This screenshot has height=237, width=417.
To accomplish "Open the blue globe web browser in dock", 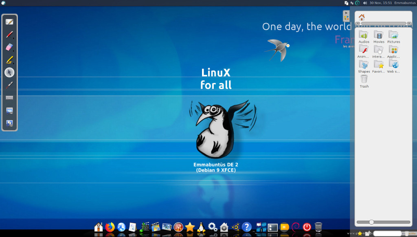I will pos(121,227).
